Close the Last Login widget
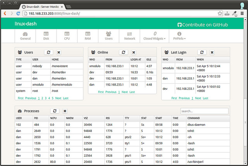Image resolution: width=248 pixels, height=166 pixels. click(x=212, y=52)
